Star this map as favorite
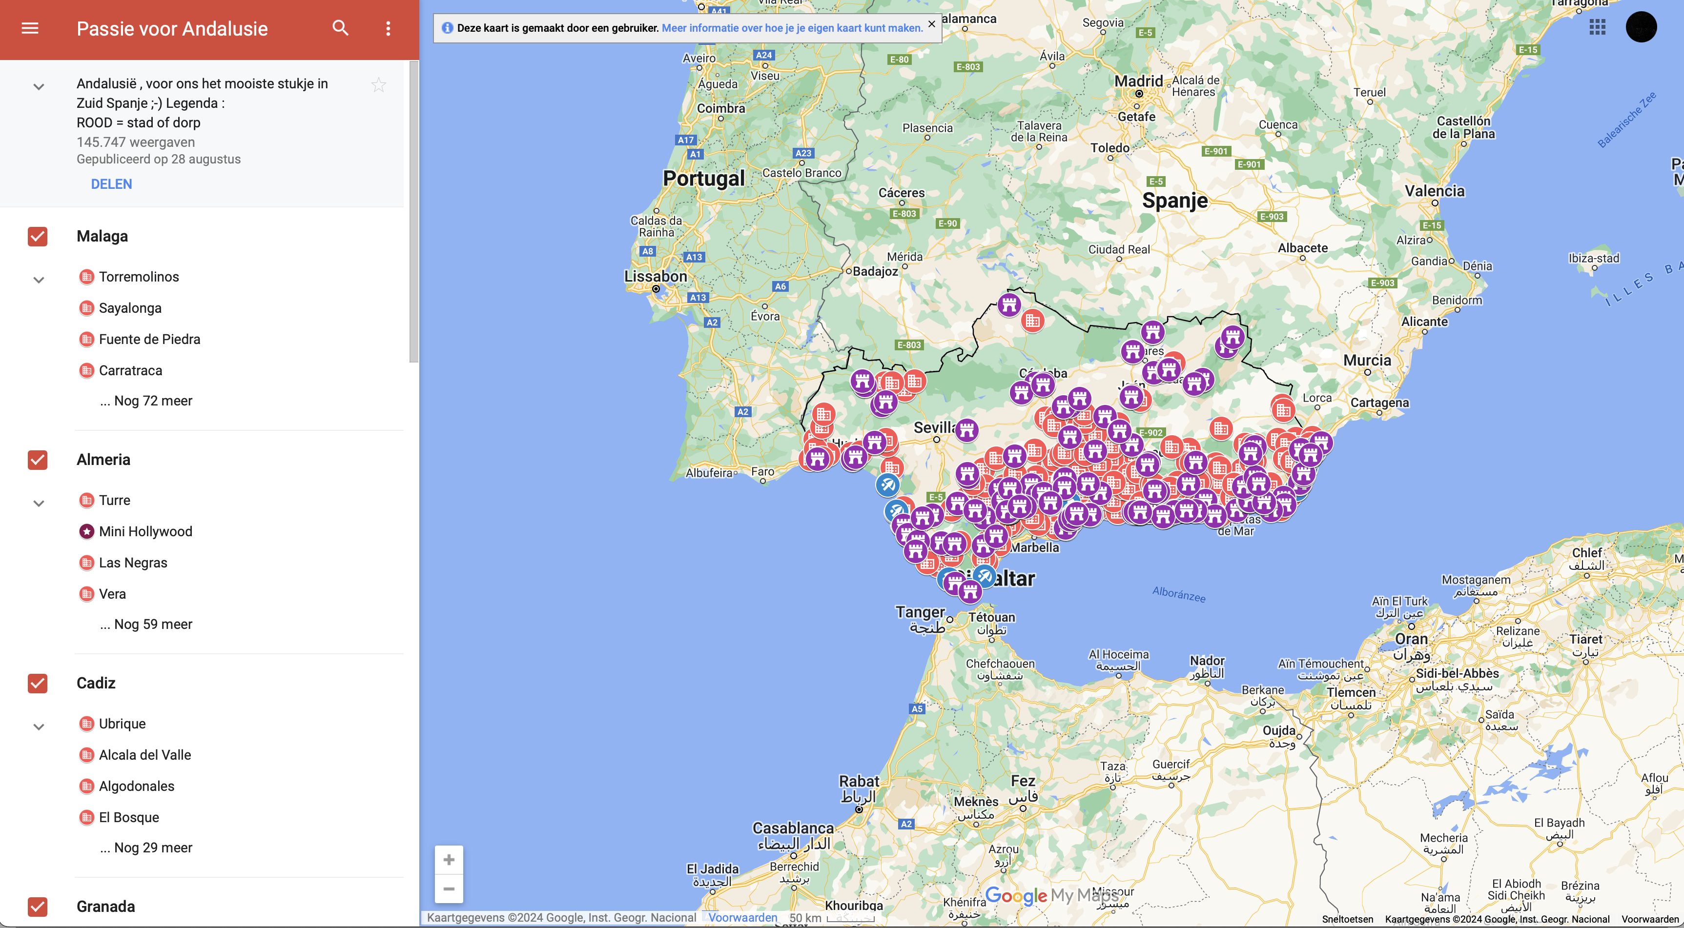The image size is (1684, 928). 378,85
